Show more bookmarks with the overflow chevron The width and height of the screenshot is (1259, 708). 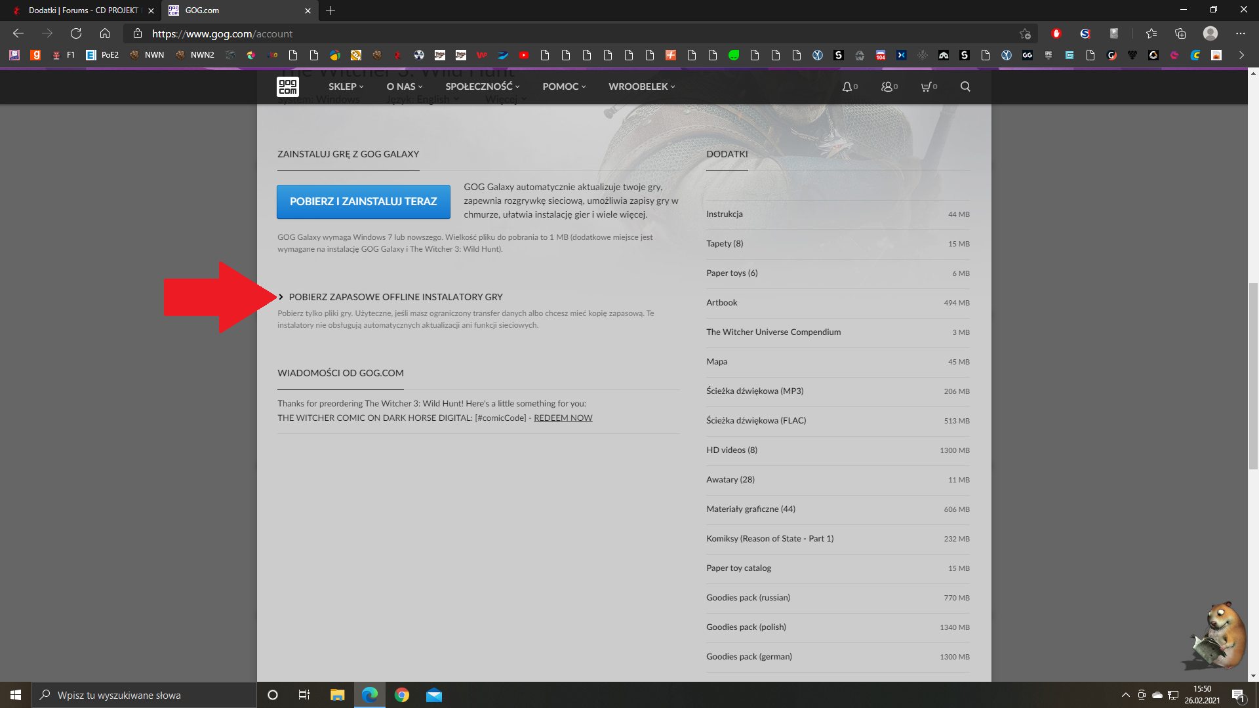(x=1241, y=55)
